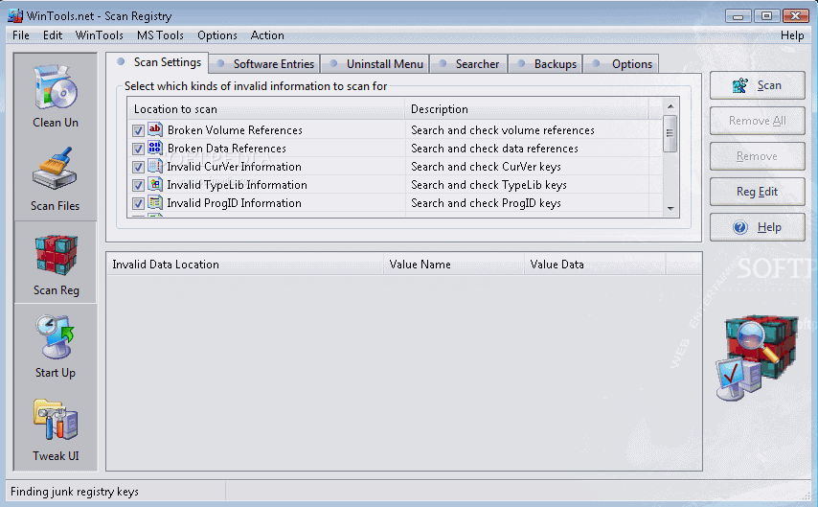The width and height of the screenshot is (818, 507).
Task: Sort by Value Name column header
Action: [x=454, y=265]
